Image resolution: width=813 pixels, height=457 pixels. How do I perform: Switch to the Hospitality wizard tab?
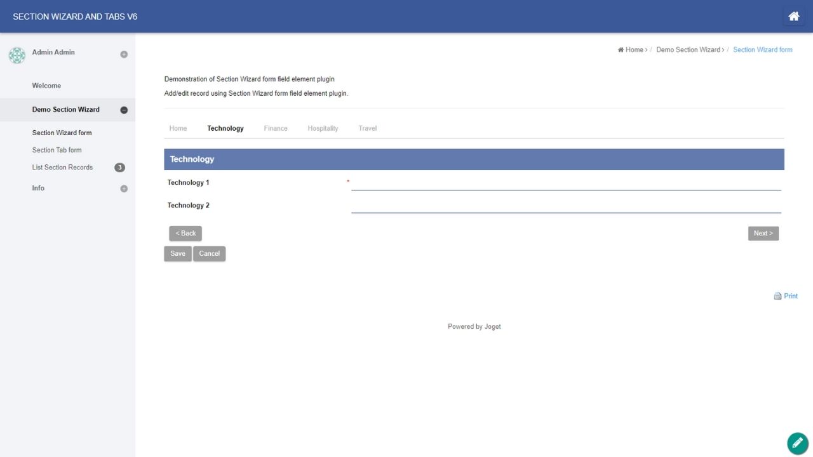[323, 128]
